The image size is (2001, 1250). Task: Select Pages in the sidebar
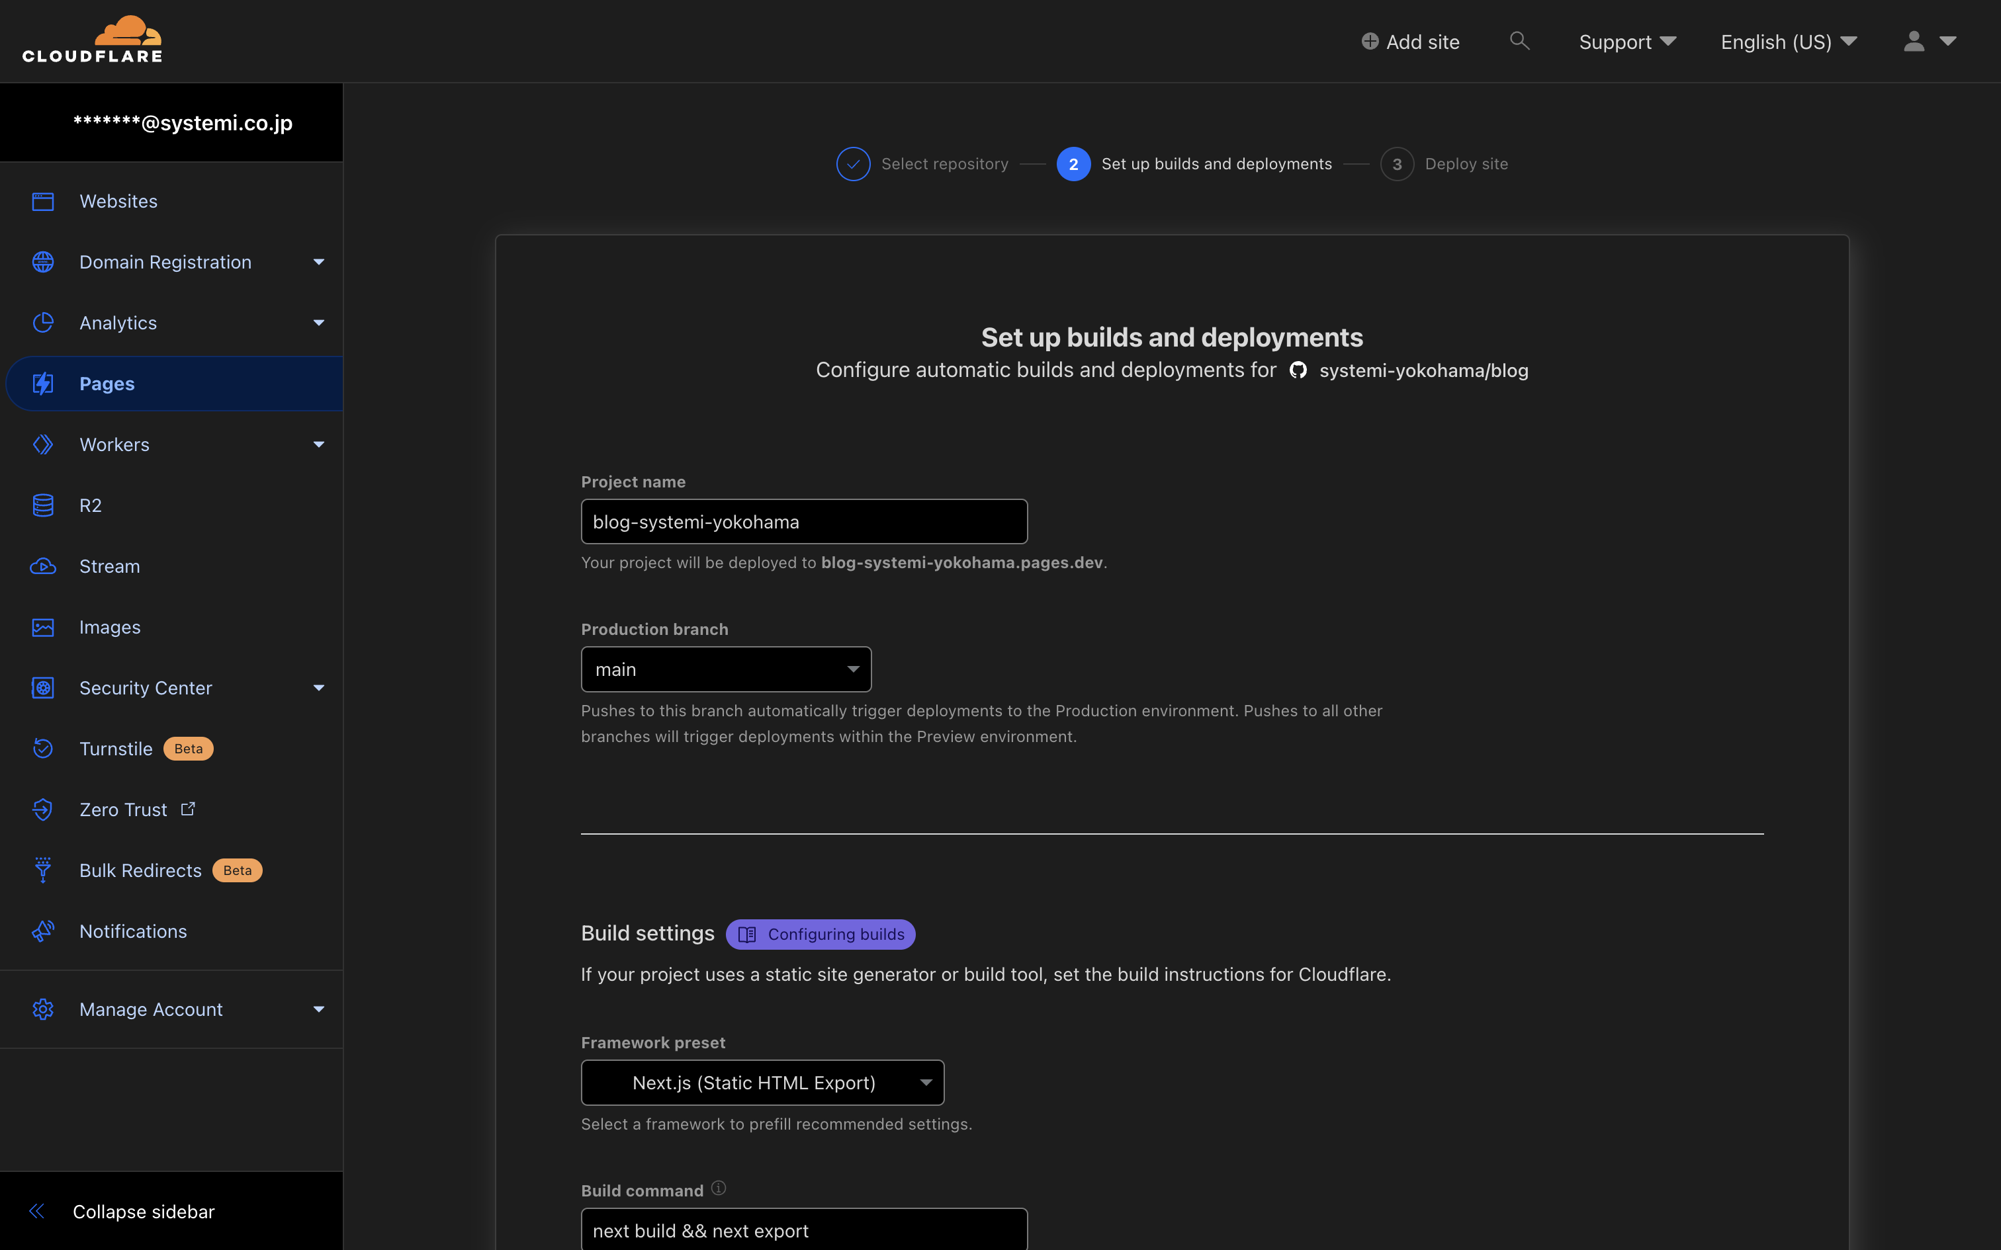173,384
